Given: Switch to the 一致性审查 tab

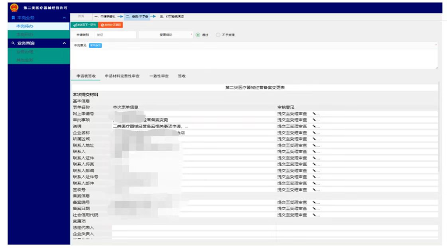Looking at the screenshot, I should pyautogui.click(x=159, y=76).
